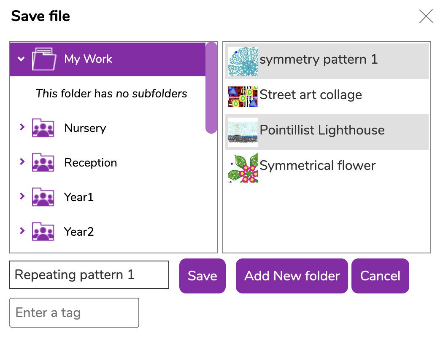This screenshot has width=443, height=339.
Task: Click the Enter a tag field
Action: tap(74, 313)
